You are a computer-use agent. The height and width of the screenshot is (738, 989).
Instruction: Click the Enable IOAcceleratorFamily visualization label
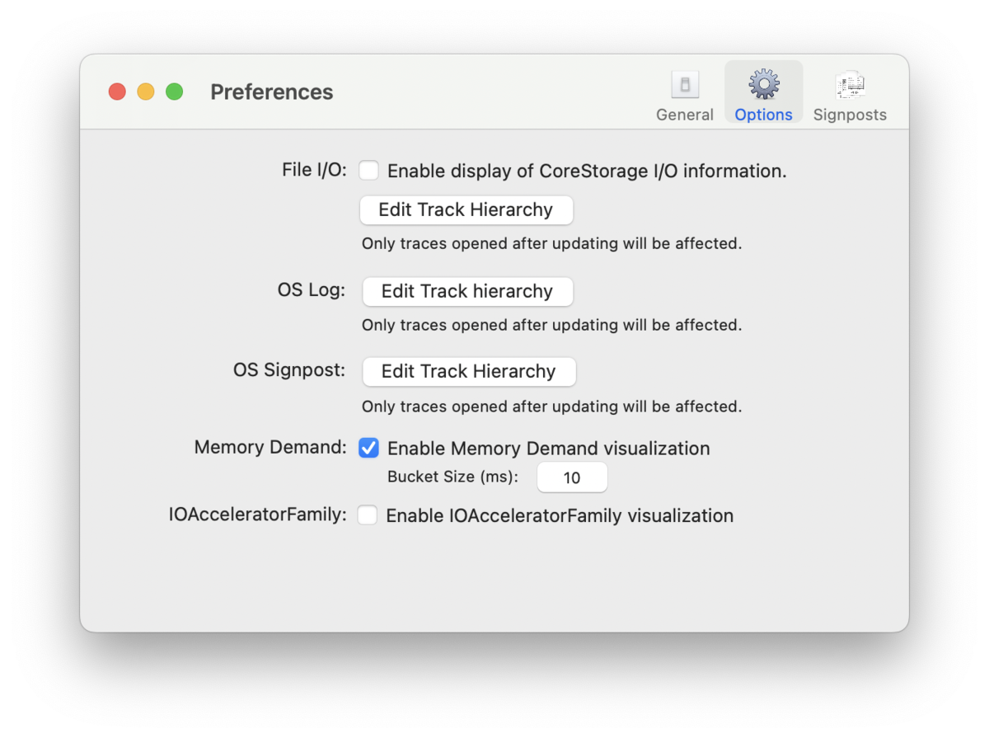(560, 516)
